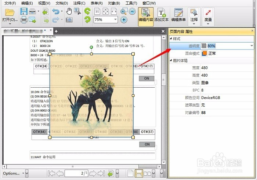Screen dimensions: 257x180
Task: Open a file with the 打开(O) folder icon
Action: tap(10, 12)
